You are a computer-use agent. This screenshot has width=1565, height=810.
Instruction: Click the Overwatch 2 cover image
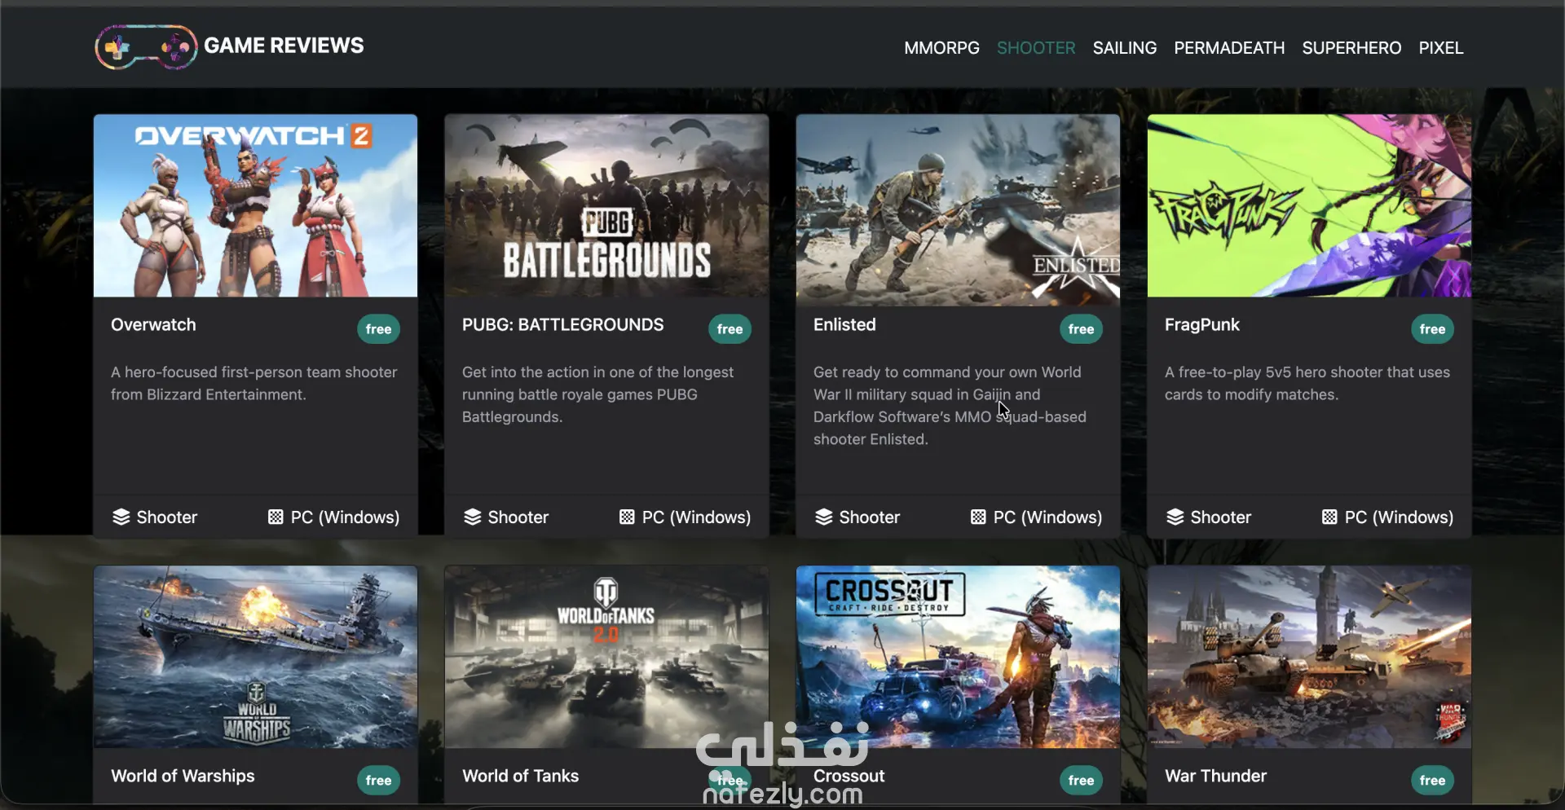(255, 205)
